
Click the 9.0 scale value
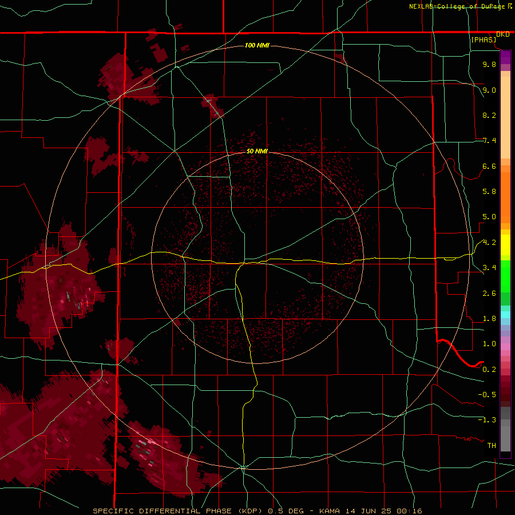point(489,90)
